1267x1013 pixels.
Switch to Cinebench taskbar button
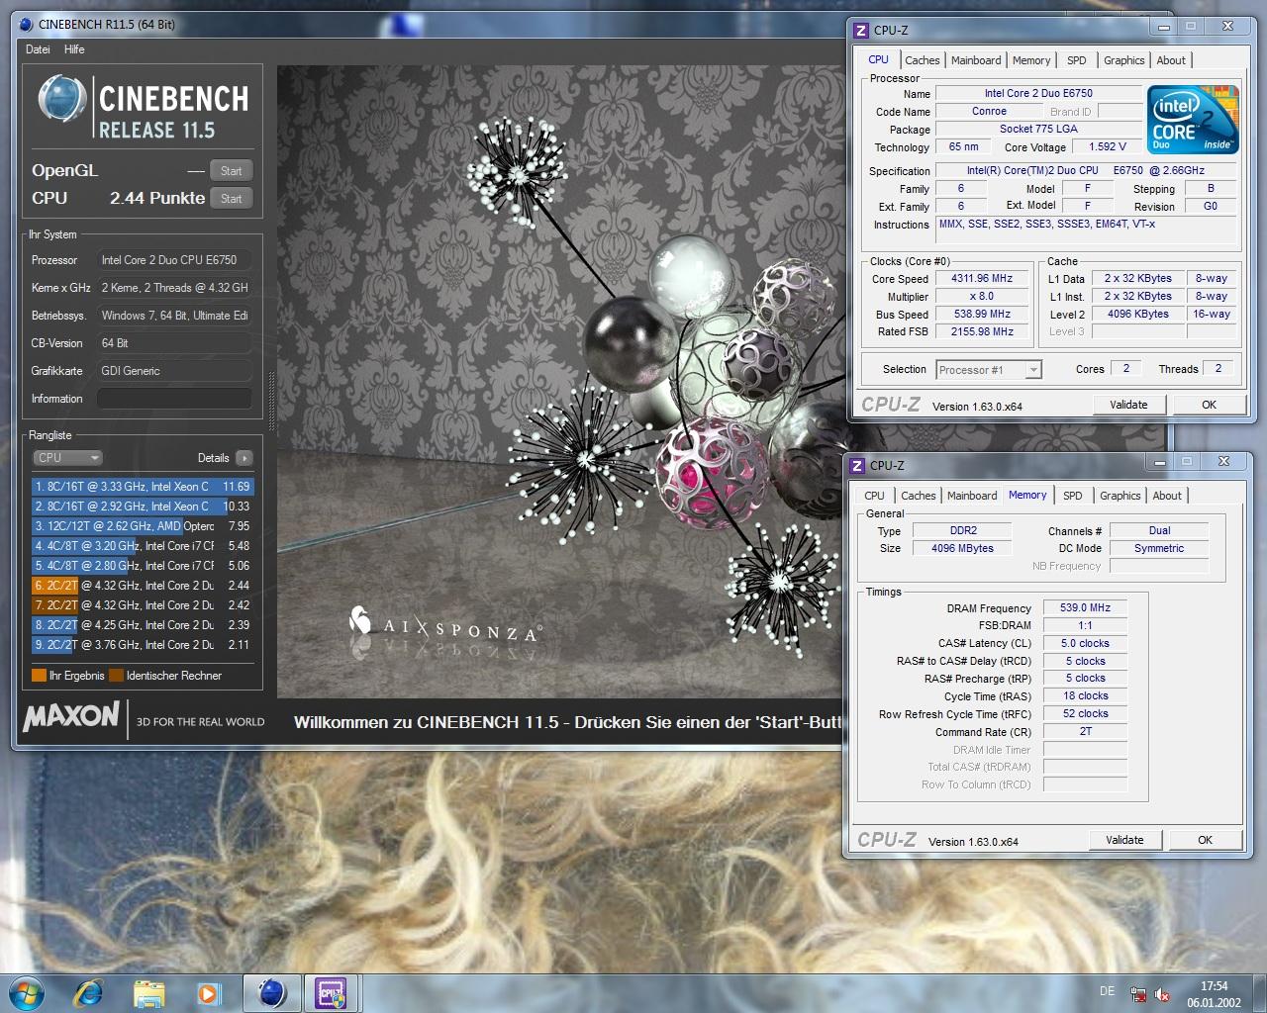tap(272, 992)
